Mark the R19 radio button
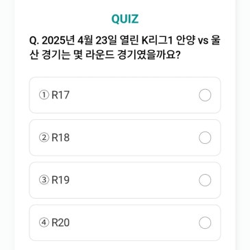The height and width of the screenshot is (250, 250). click(205, 180)
